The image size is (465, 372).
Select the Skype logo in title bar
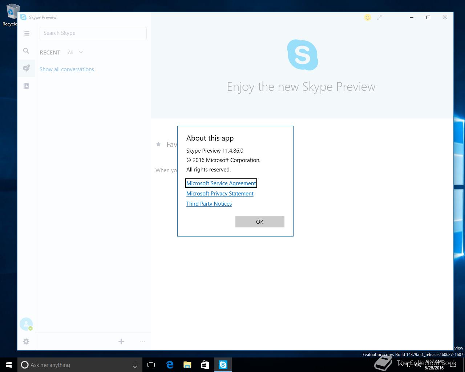click(x=23, y=17)
